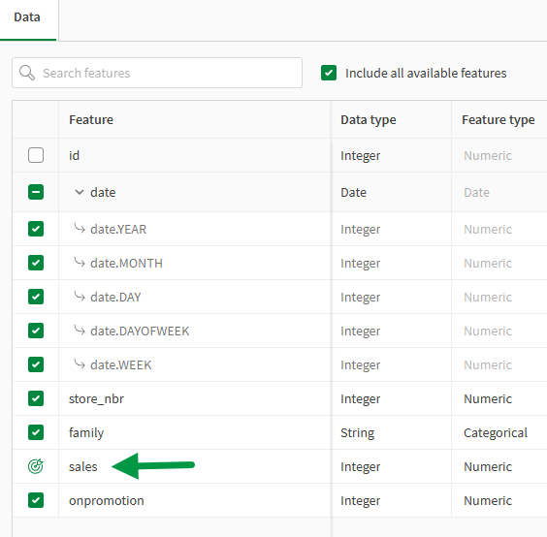Select the date feature name
The height and width of the screenshot is (537, 547).
coord(103,192)
